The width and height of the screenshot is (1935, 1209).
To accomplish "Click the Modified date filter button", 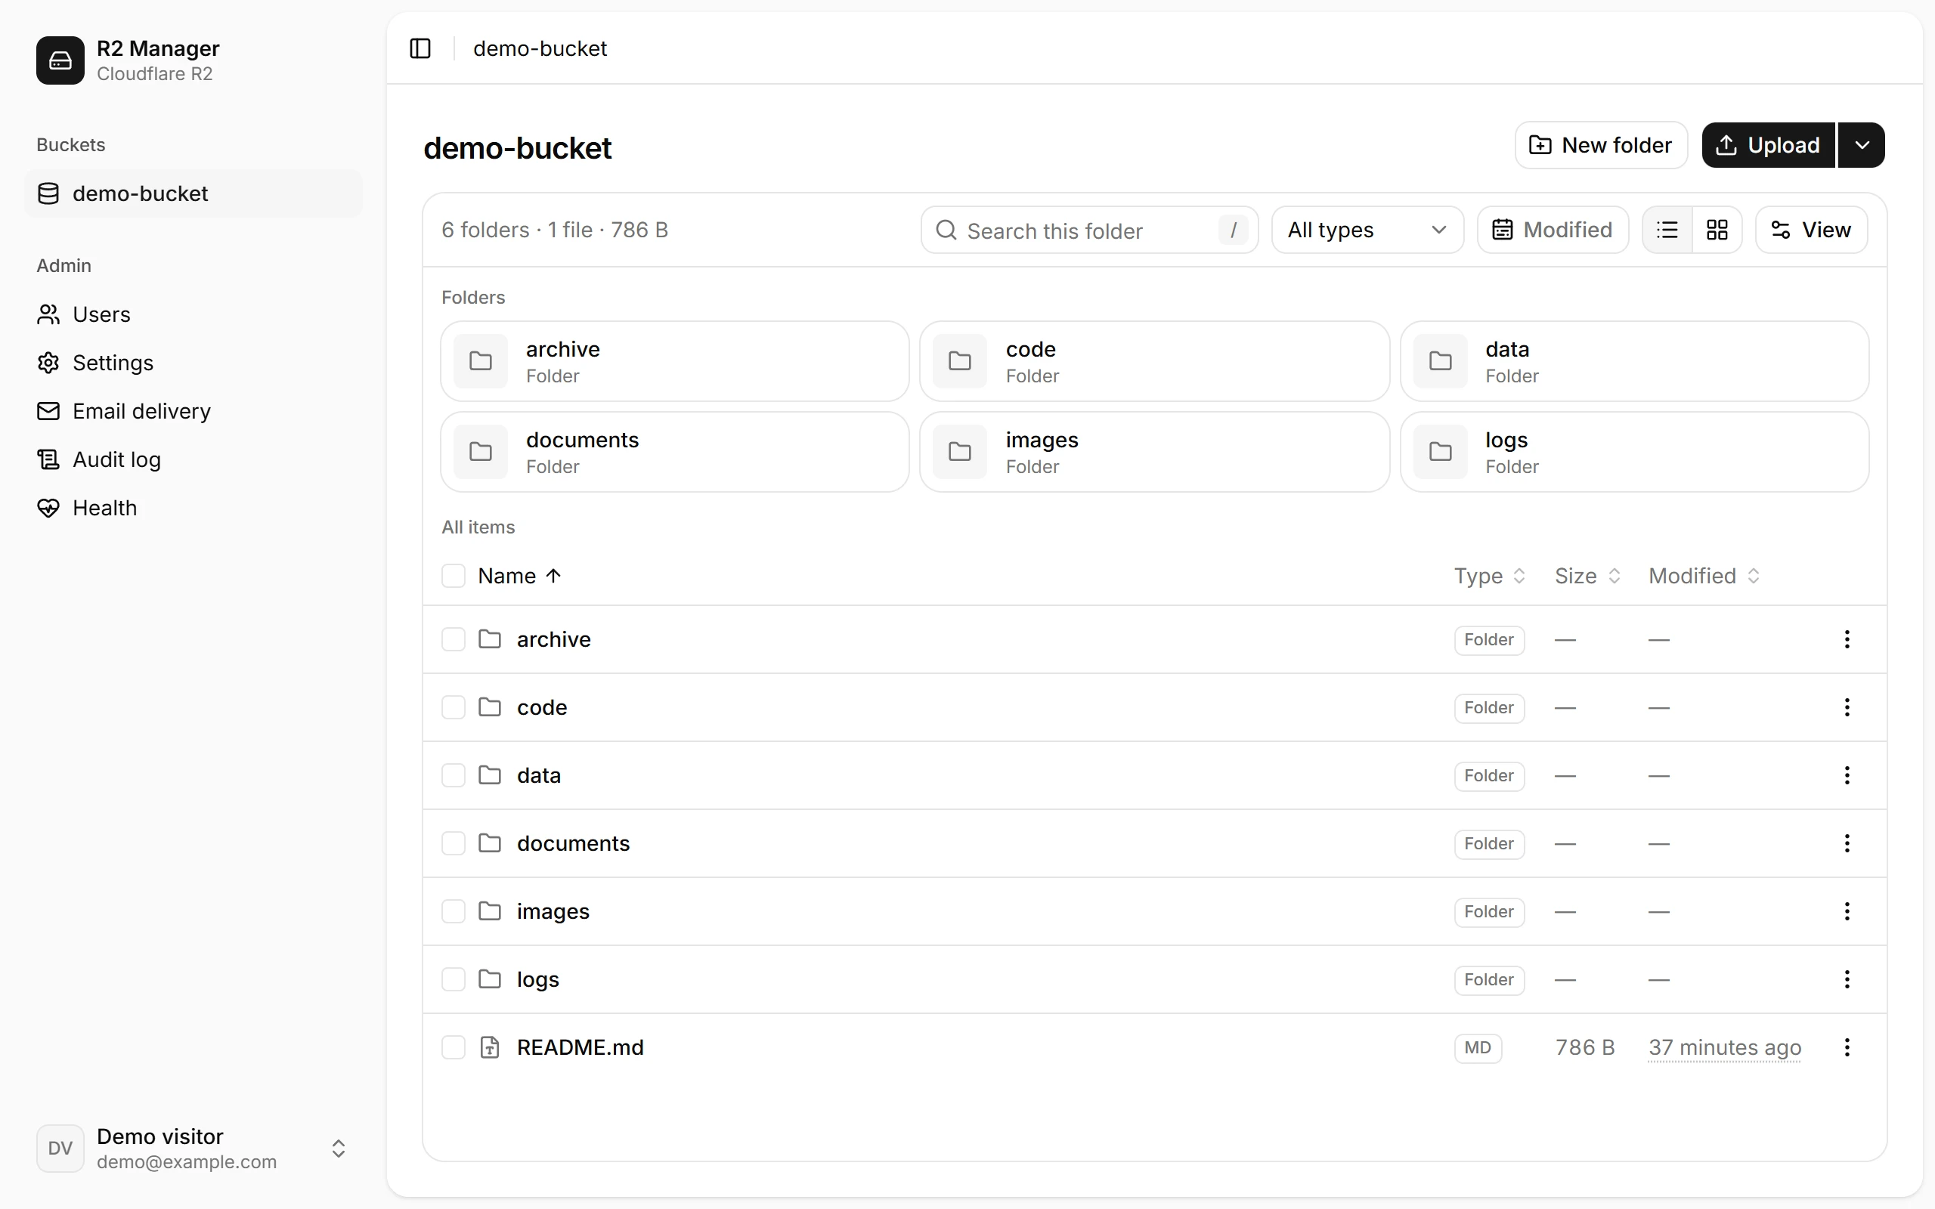I will (x=1552, y=230).
